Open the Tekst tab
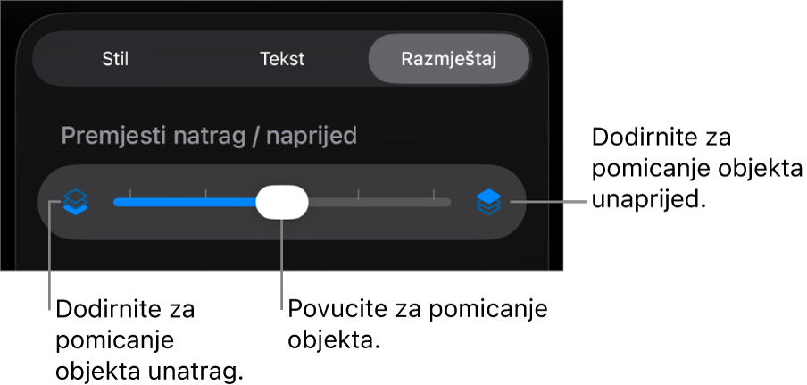 282,59
